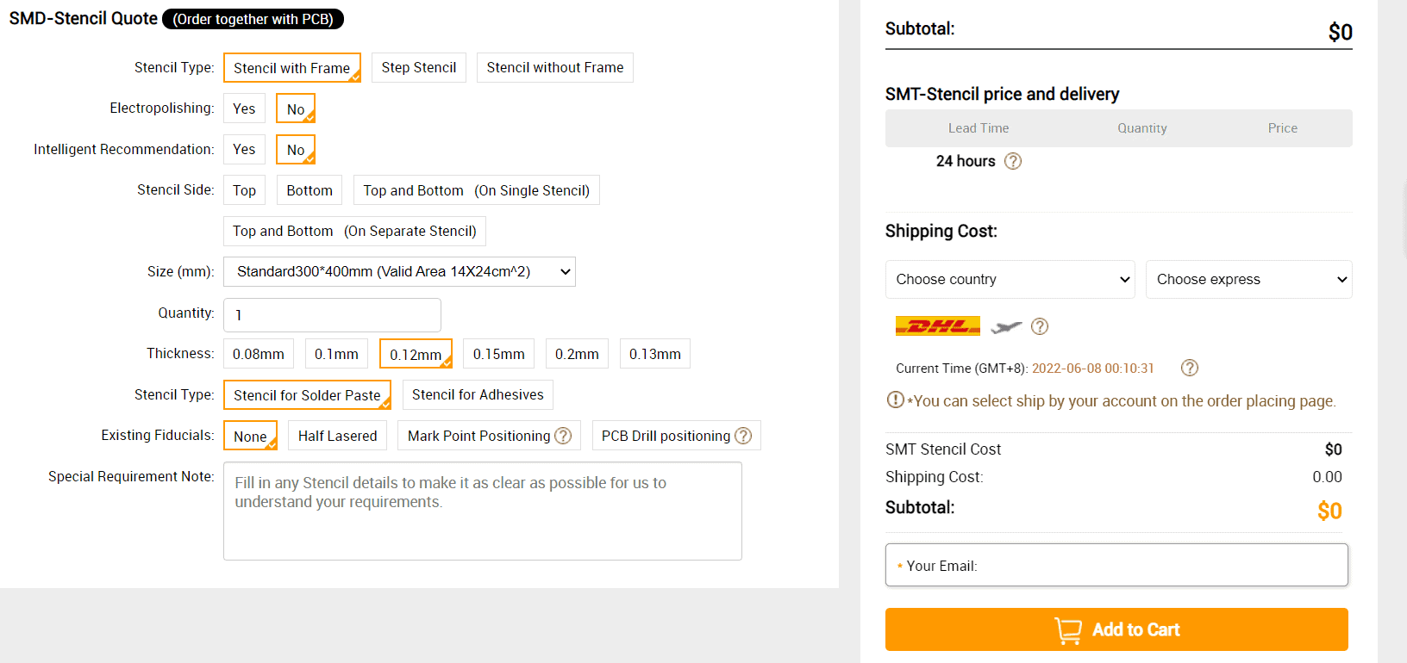This screenshot has height=663, width=1407.
Task: Select Yes for Electropolishing
Action: (x=244, y=108)
